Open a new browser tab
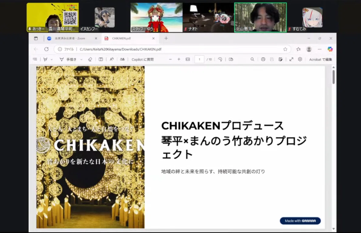 pos(166,39)
